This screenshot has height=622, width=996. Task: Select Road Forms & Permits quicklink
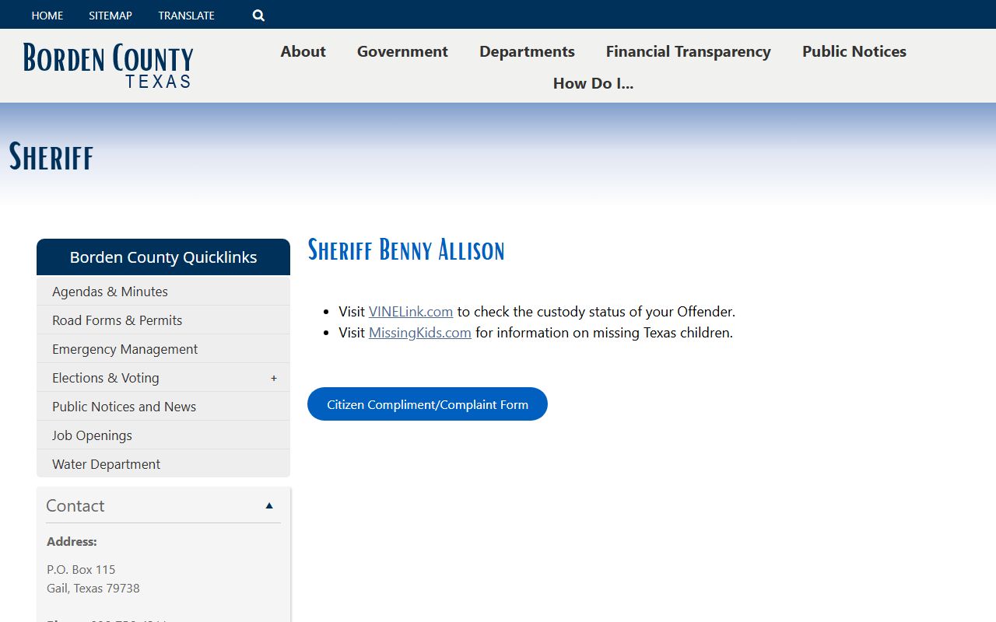[x=163, y=320]
